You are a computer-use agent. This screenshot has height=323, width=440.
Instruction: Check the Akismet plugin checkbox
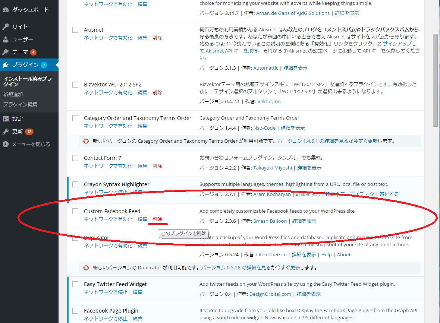75,30
